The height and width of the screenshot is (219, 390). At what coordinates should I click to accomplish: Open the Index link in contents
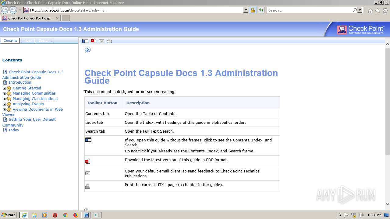14,130
